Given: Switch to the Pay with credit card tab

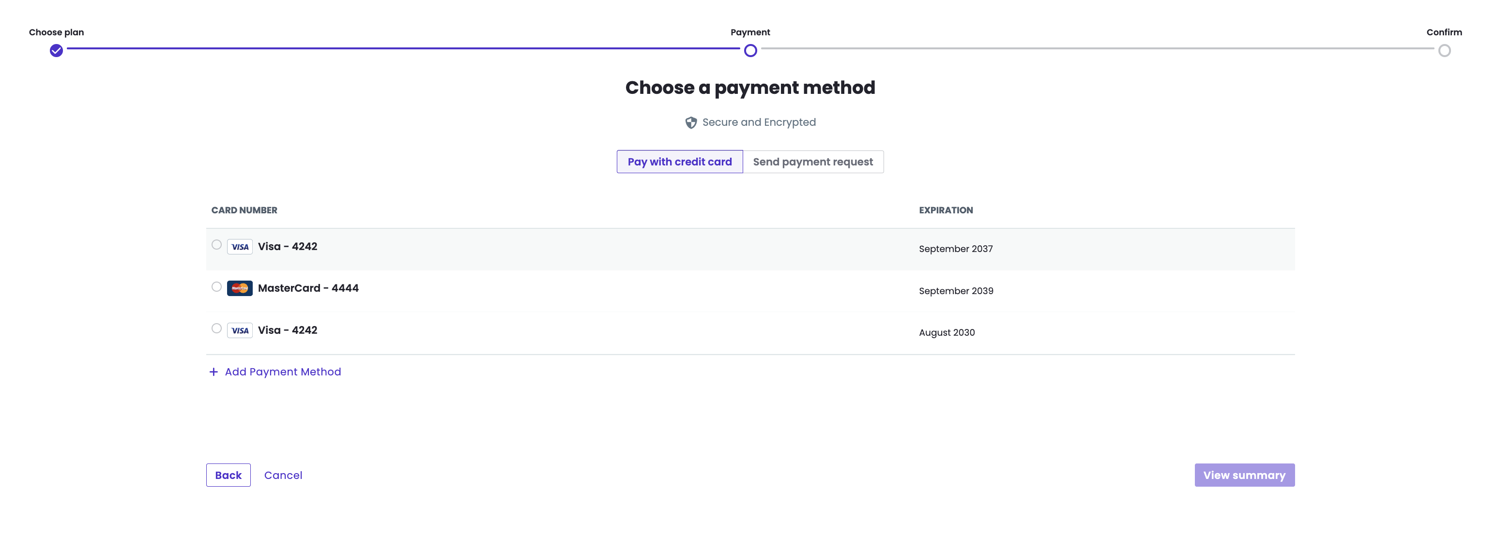Looking at the screenshot, I should coord(679,162).
